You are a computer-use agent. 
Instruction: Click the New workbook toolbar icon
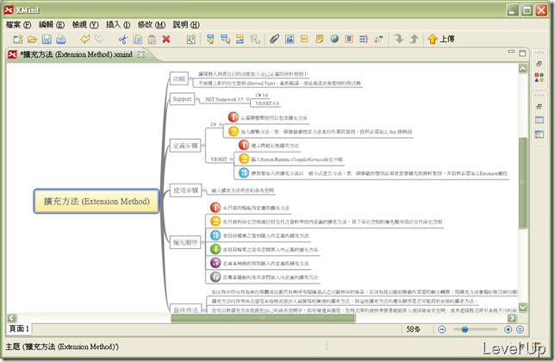pyautogui.click(x=18, y=39)
